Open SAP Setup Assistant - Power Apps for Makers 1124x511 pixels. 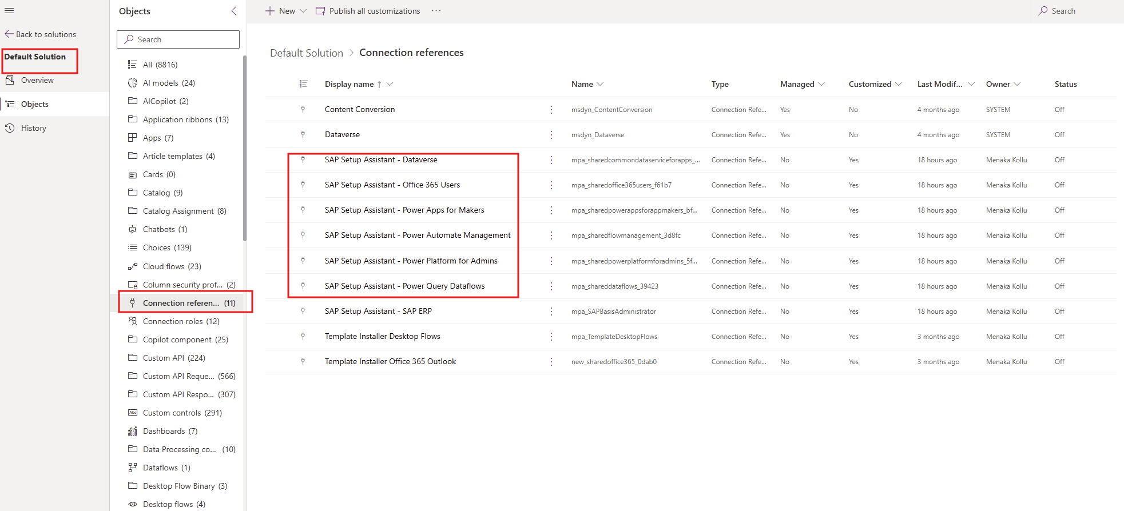click(x=404, y=210)
